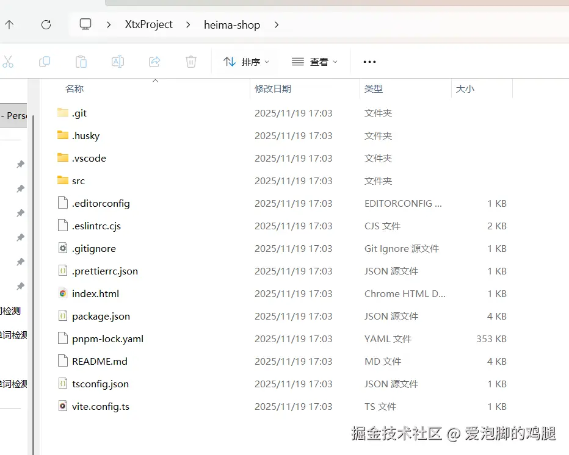Select the index.html file name
Image resolution: width=569 pixels, height=455 pixels.
pyautogui.click(x=95, y=293)
